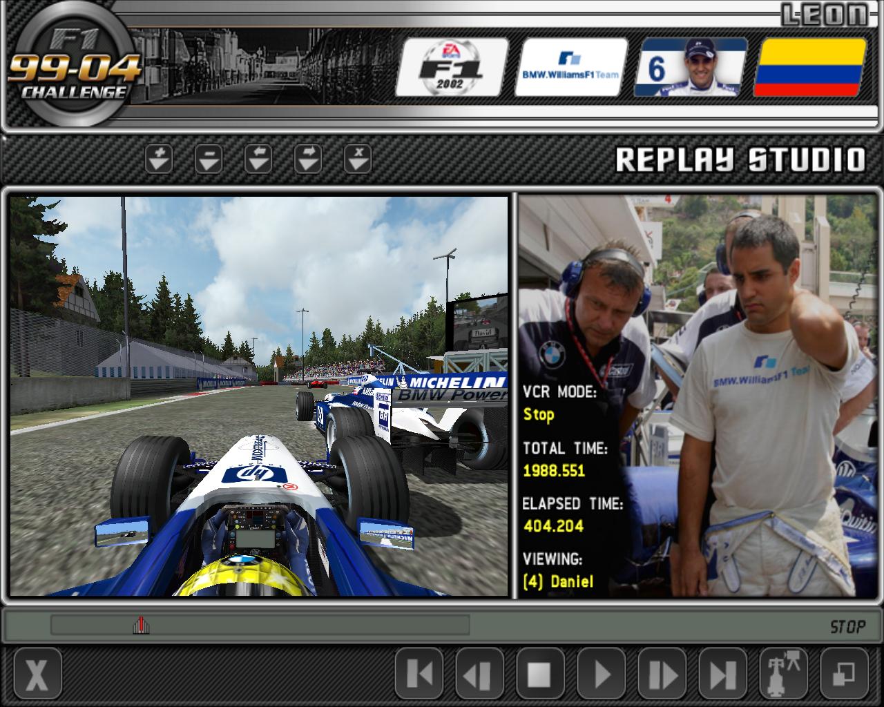Click the right-arrow marker button

(x=308, y=159)
